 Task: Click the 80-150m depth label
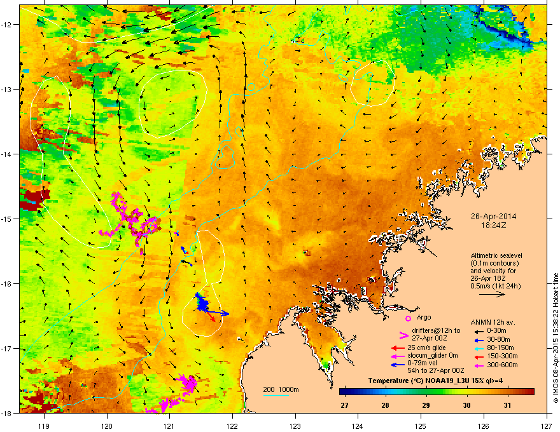pyautogui.click(x=500, y=348)
